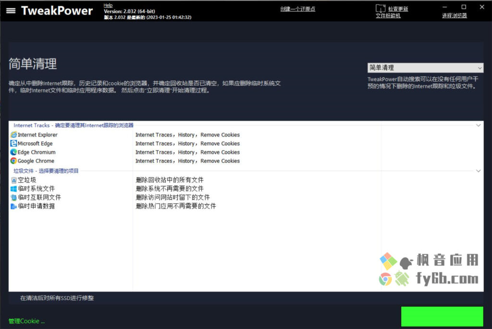The image size is (492, 329).
Task: Collapse the 垃圾文件 group chevron
Action: click(478, 171)
